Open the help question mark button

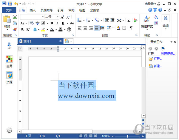coord(161,10)
